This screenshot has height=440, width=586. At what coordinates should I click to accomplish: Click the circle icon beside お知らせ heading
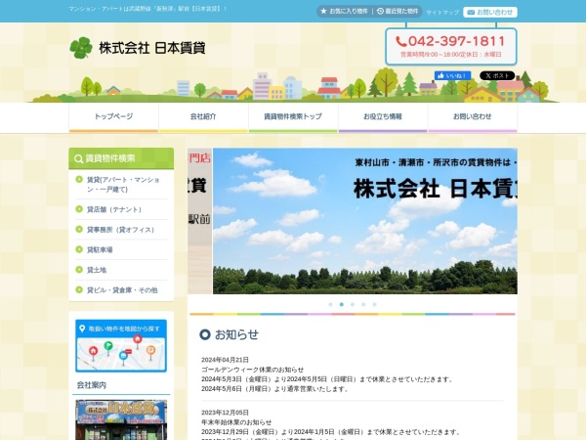click(x=205, y=334)
